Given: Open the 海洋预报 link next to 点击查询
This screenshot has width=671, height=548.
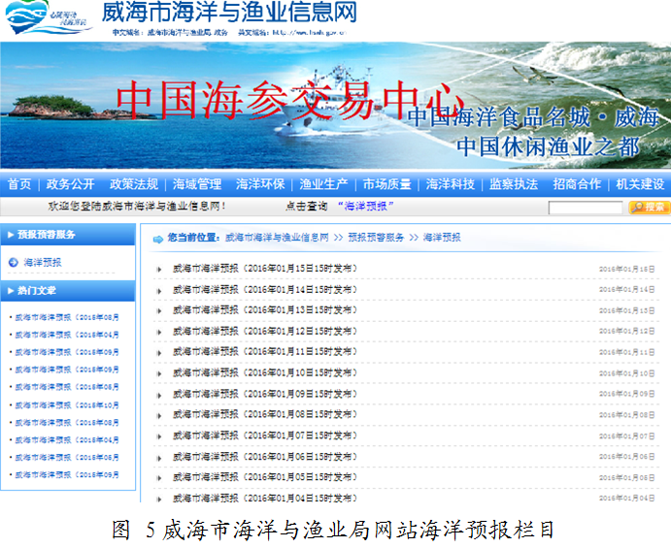Looking at the screenshot, I should tap(365, 207).
